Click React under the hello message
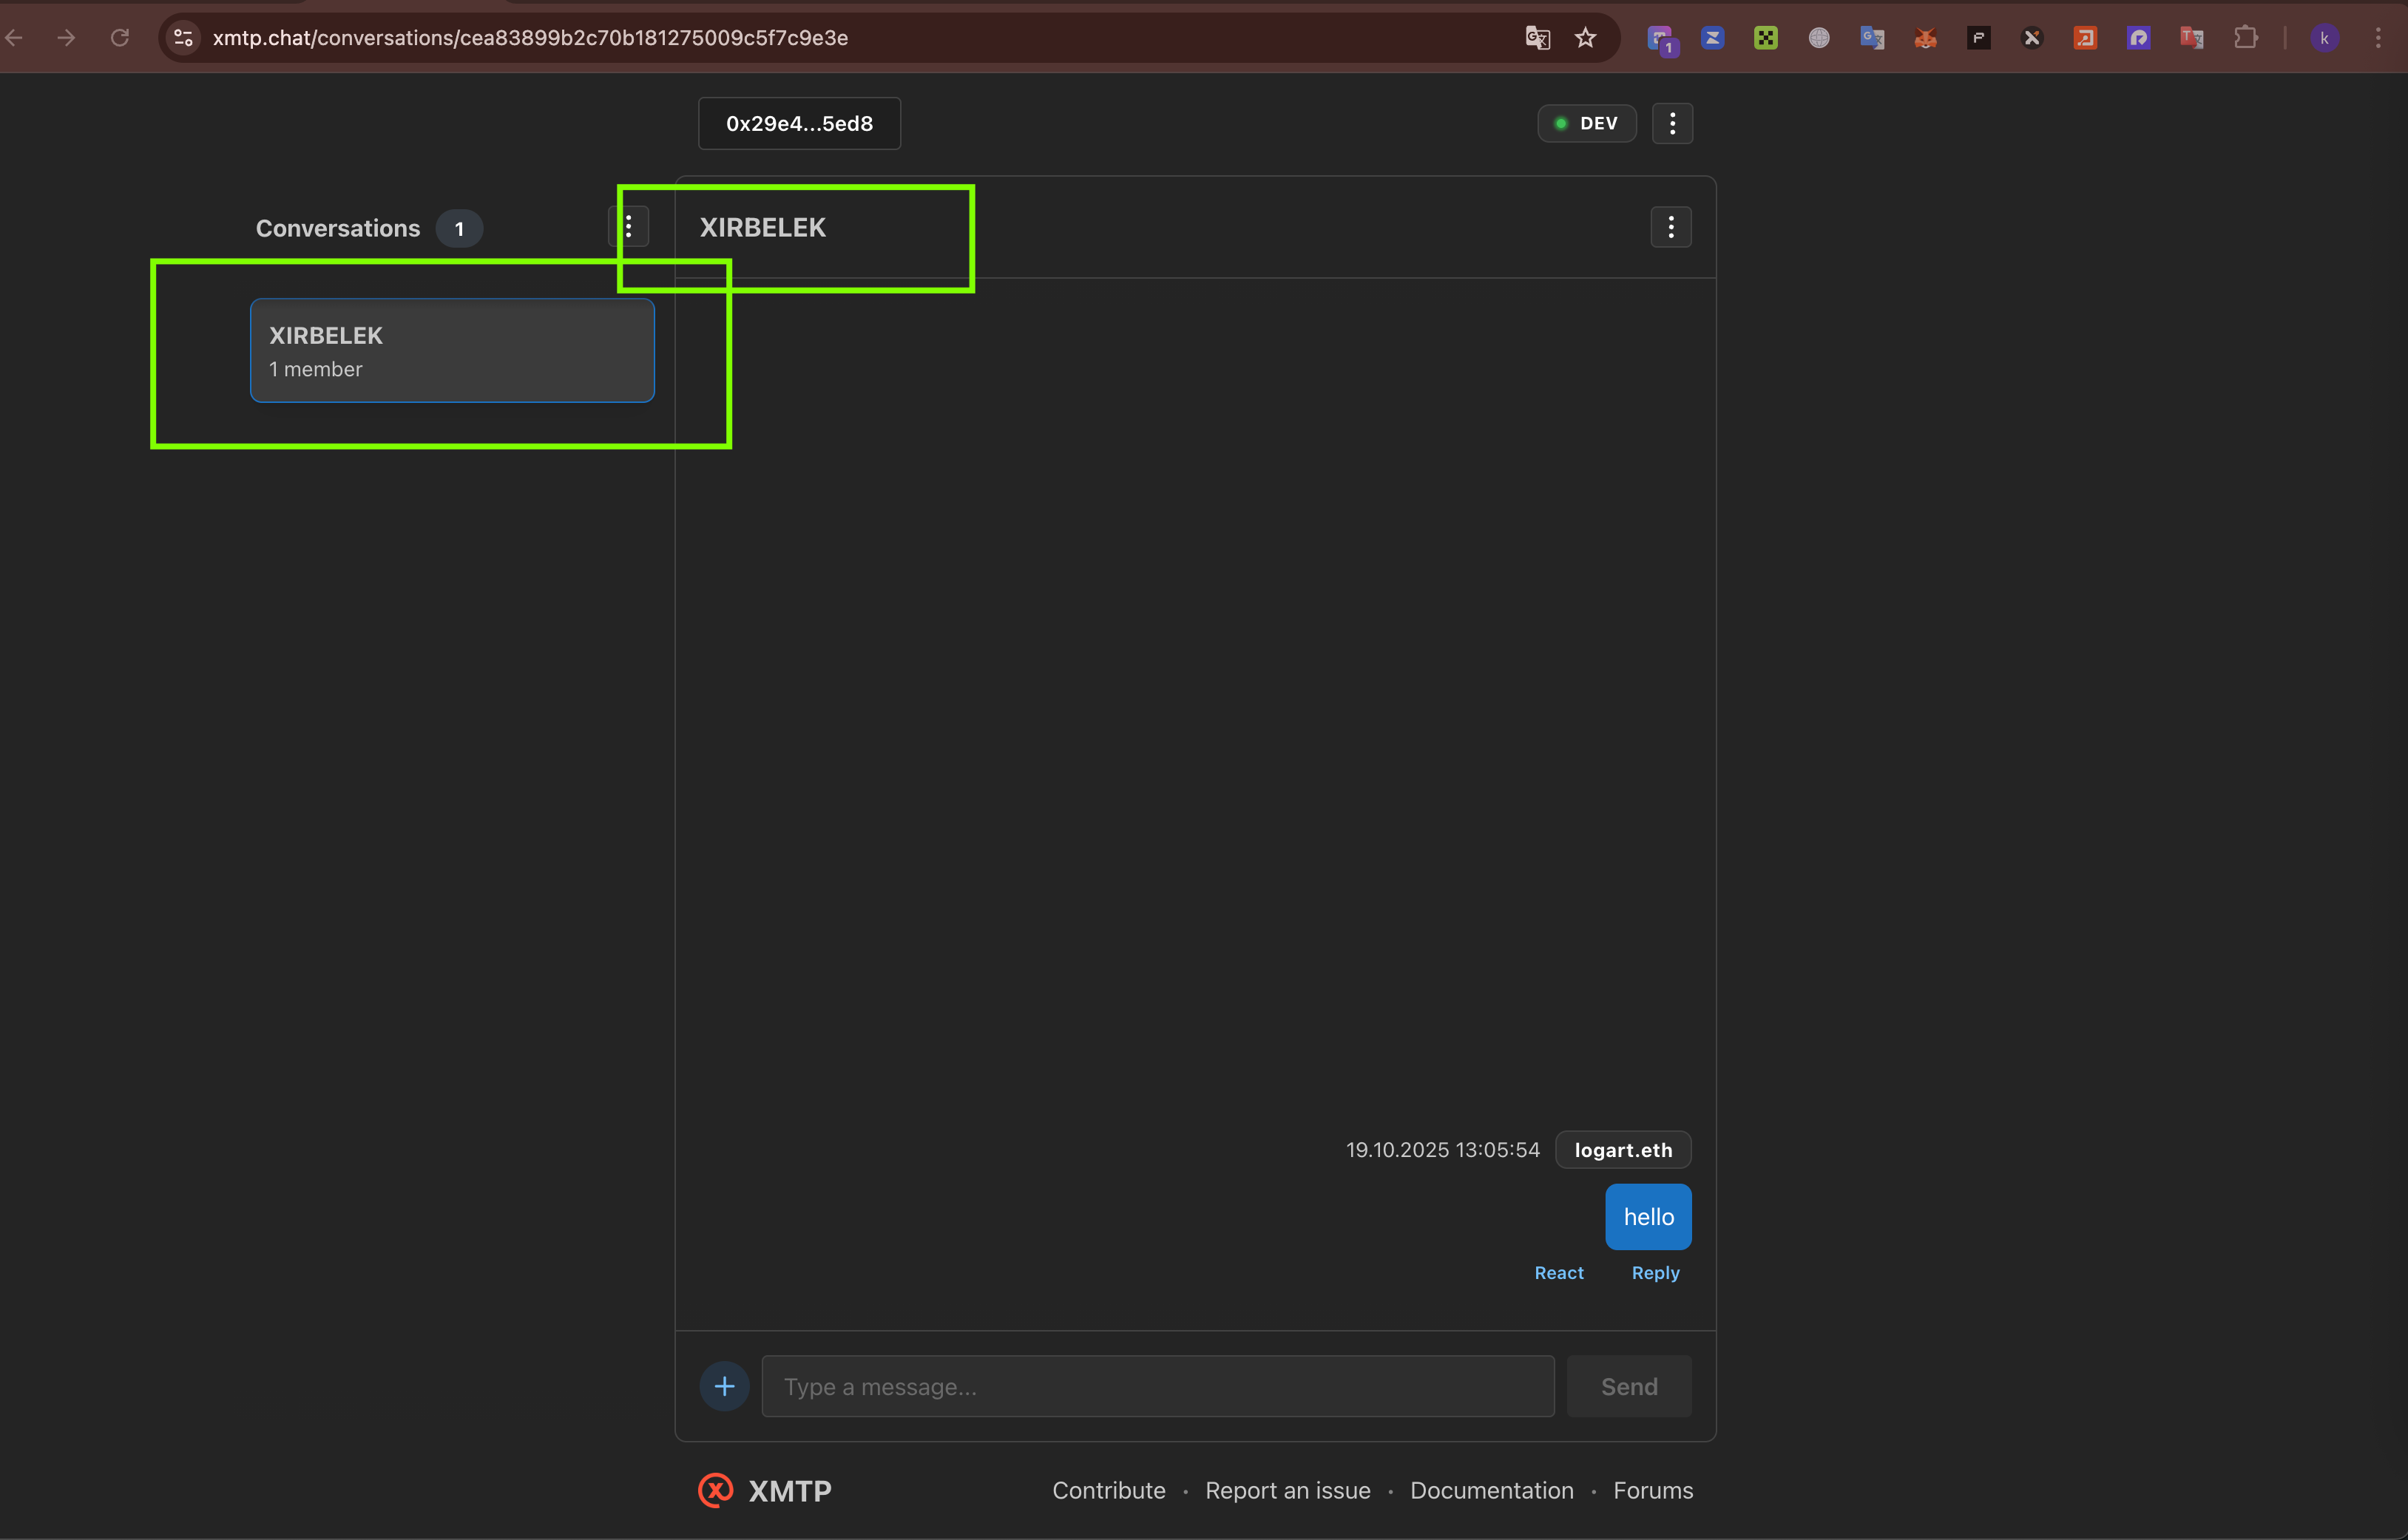Image resolution: width=2408 pixels, height=1540 pixels. 1558,1273
